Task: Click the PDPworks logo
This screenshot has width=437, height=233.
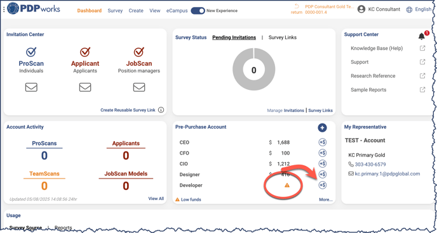Action: pos(33,9)
